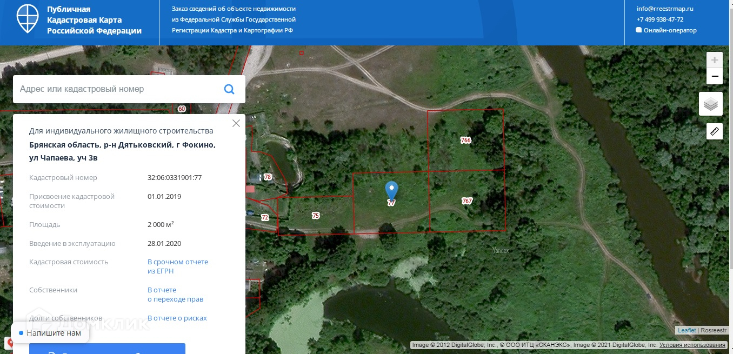Open the 'В отчете о рисках' link
This screenshot has width=733, height=354.
[x=177, y=318]
